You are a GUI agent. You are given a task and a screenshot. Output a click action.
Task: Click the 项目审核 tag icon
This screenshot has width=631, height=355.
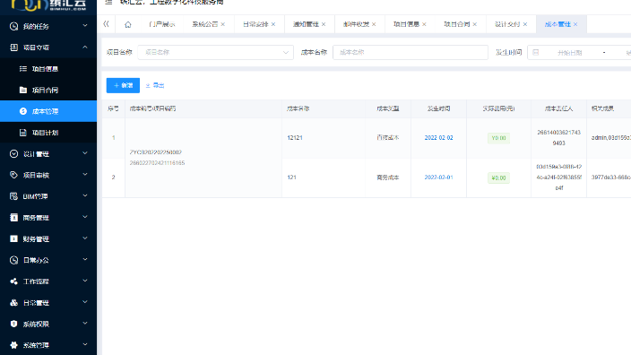[13, 175]
